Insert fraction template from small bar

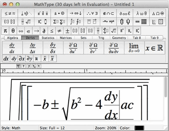click(98, 31)
